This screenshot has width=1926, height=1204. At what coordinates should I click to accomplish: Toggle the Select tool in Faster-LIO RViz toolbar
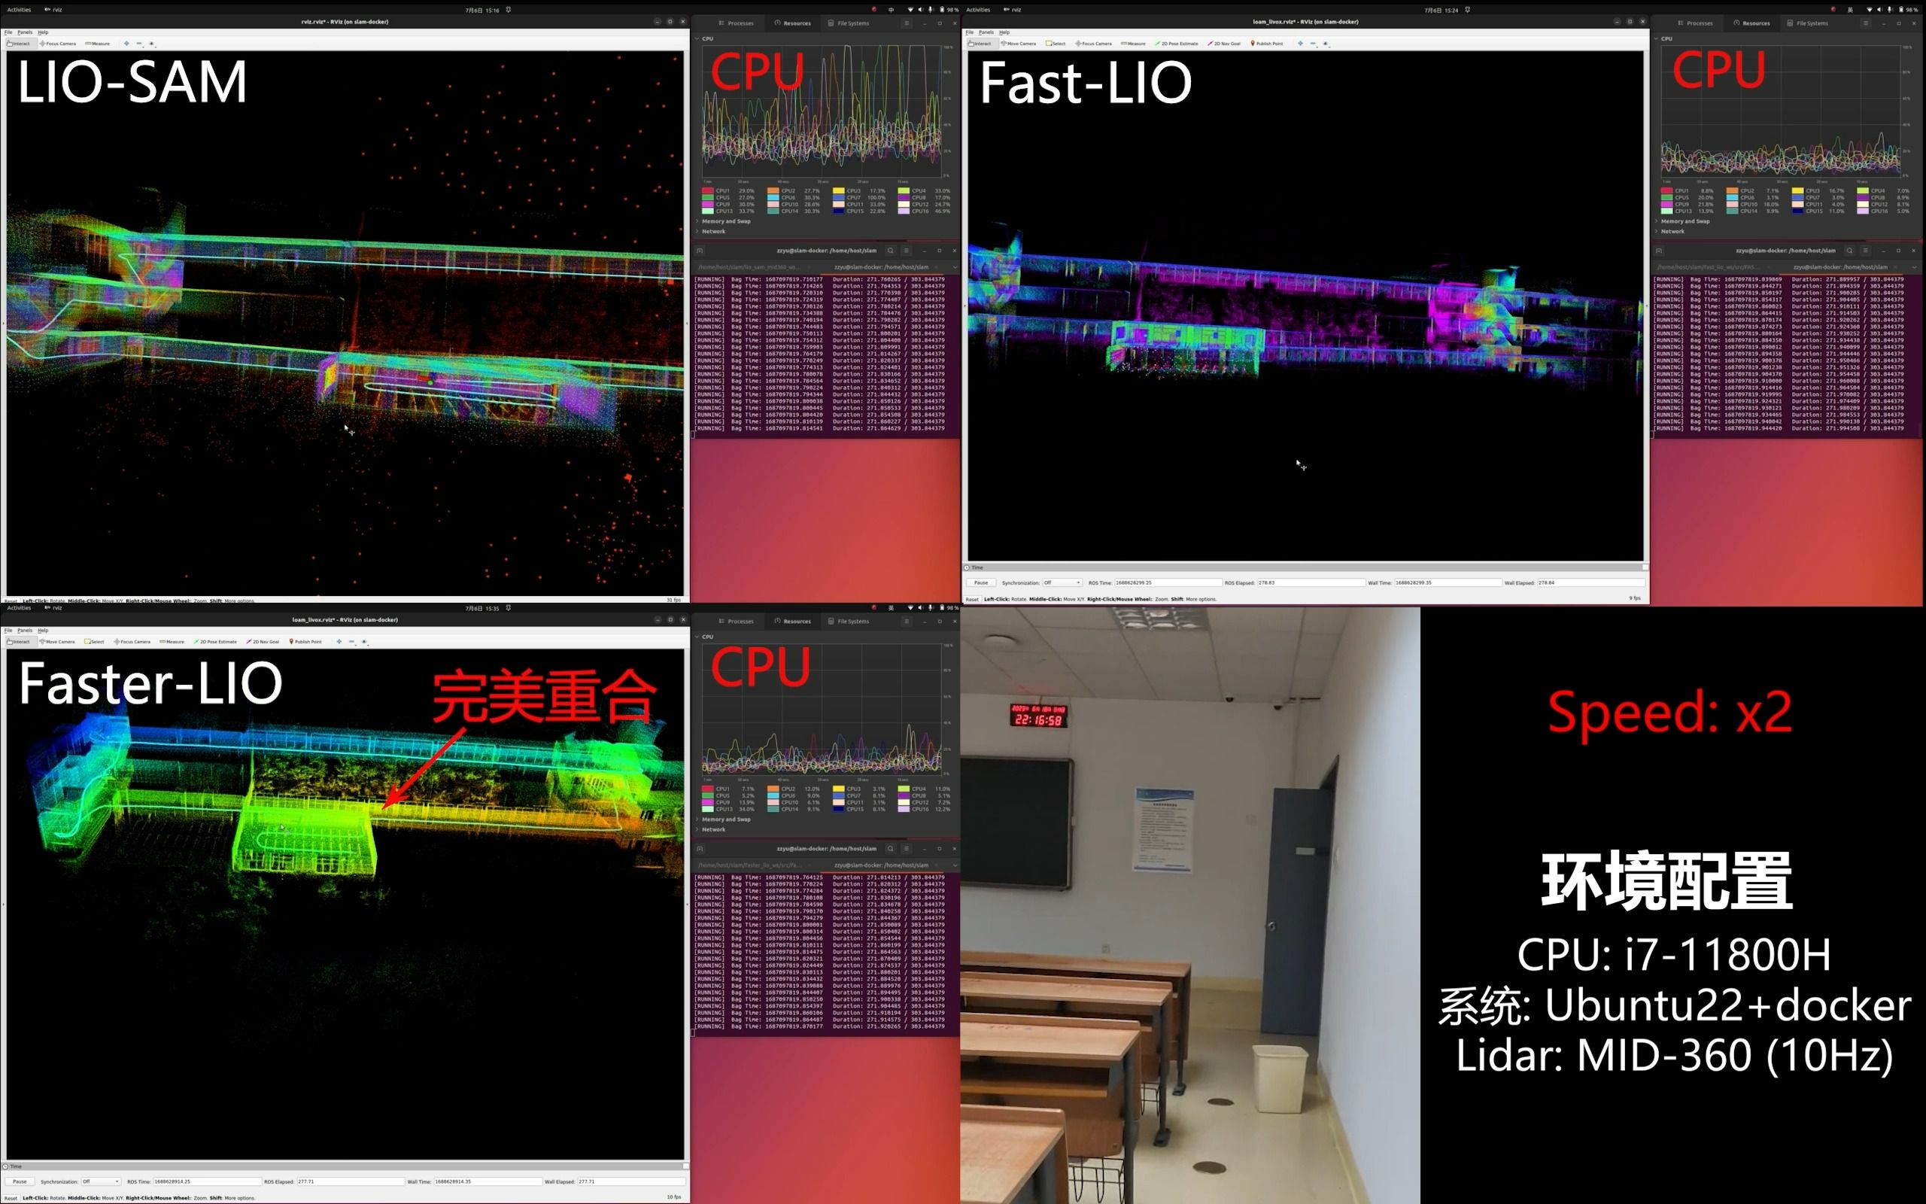(x=95, y=642)
